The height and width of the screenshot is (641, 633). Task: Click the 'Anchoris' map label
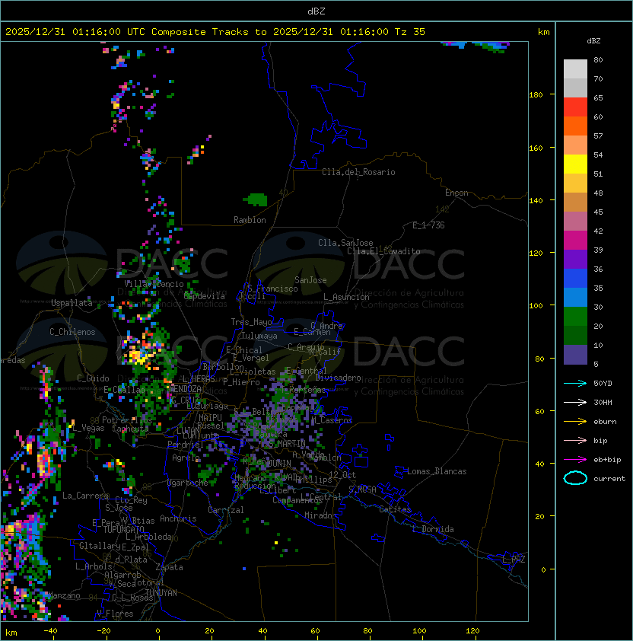tap(178, 518)
